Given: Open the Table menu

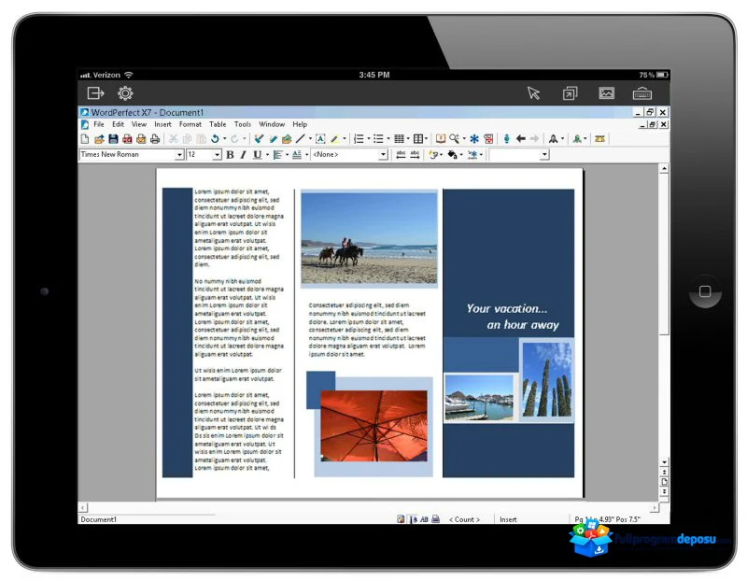Looking at the screenshot, I should pyautogui.click(x=218, y=124).
